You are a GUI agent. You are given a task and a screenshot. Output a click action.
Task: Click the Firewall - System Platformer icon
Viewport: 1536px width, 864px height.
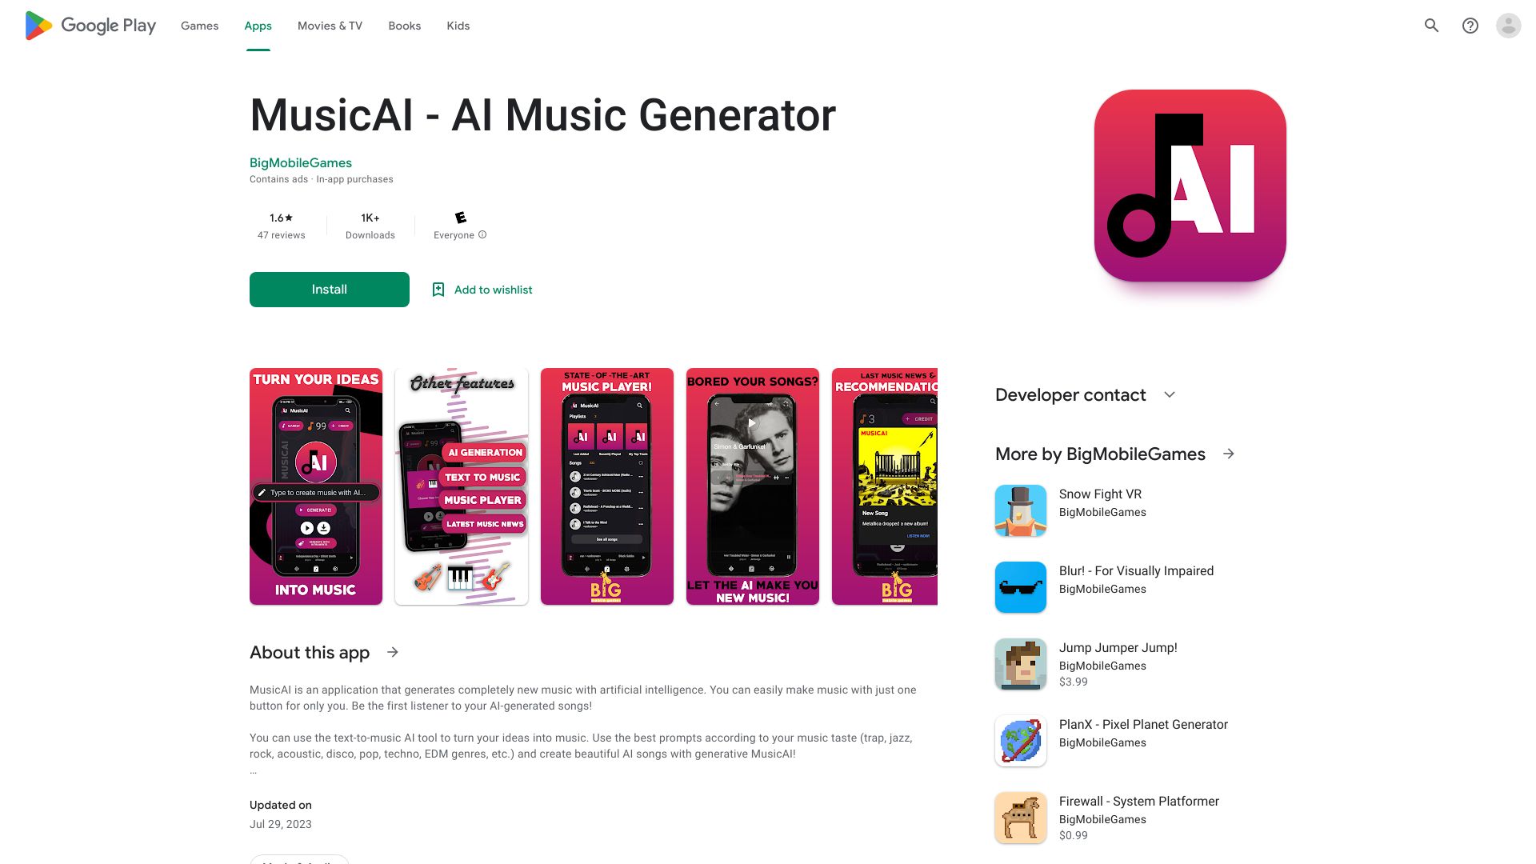(1020, 818)
